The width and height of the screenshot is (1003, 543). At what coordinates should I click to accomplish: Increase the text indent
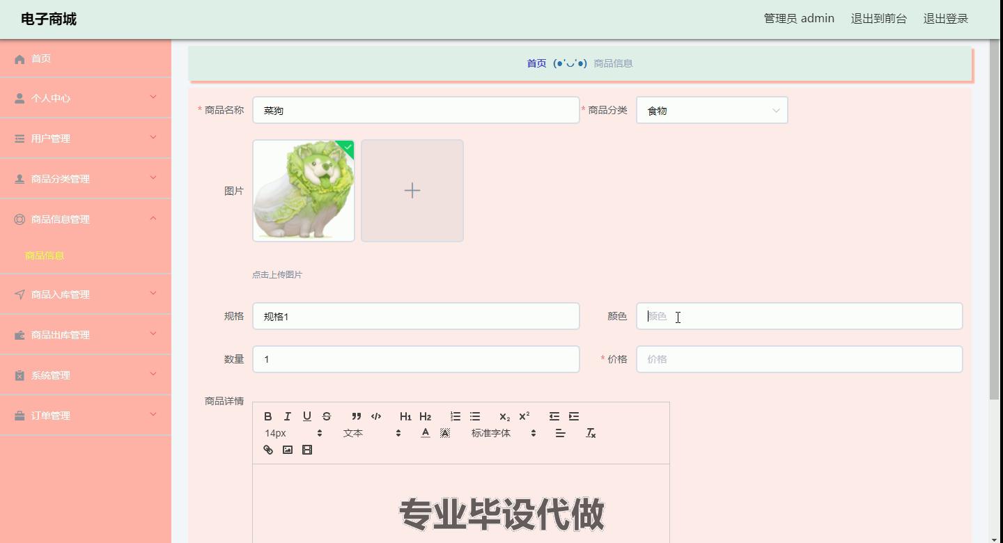click(x=574, y=416)
